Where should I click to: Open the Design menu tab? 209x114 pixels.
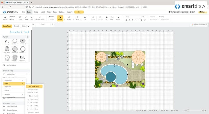coord(36,12)
